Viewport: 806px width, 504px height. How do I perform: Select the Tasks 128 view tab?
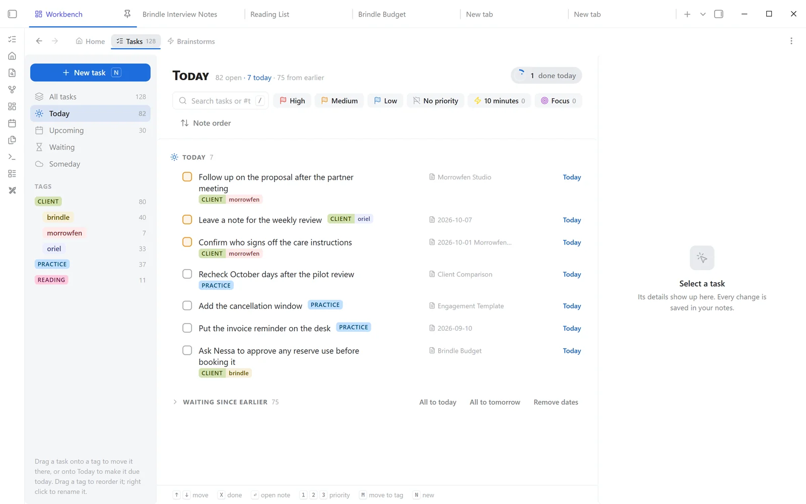click(136, 41)
